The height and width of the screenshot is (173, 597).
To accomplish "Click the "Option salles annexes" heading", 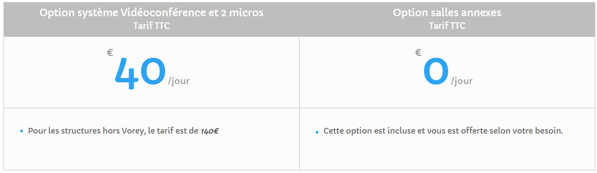I will (447, 13).
